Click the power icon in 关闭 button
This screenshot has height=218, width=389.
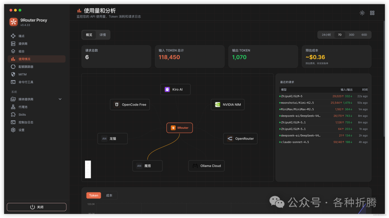(32, 207)
